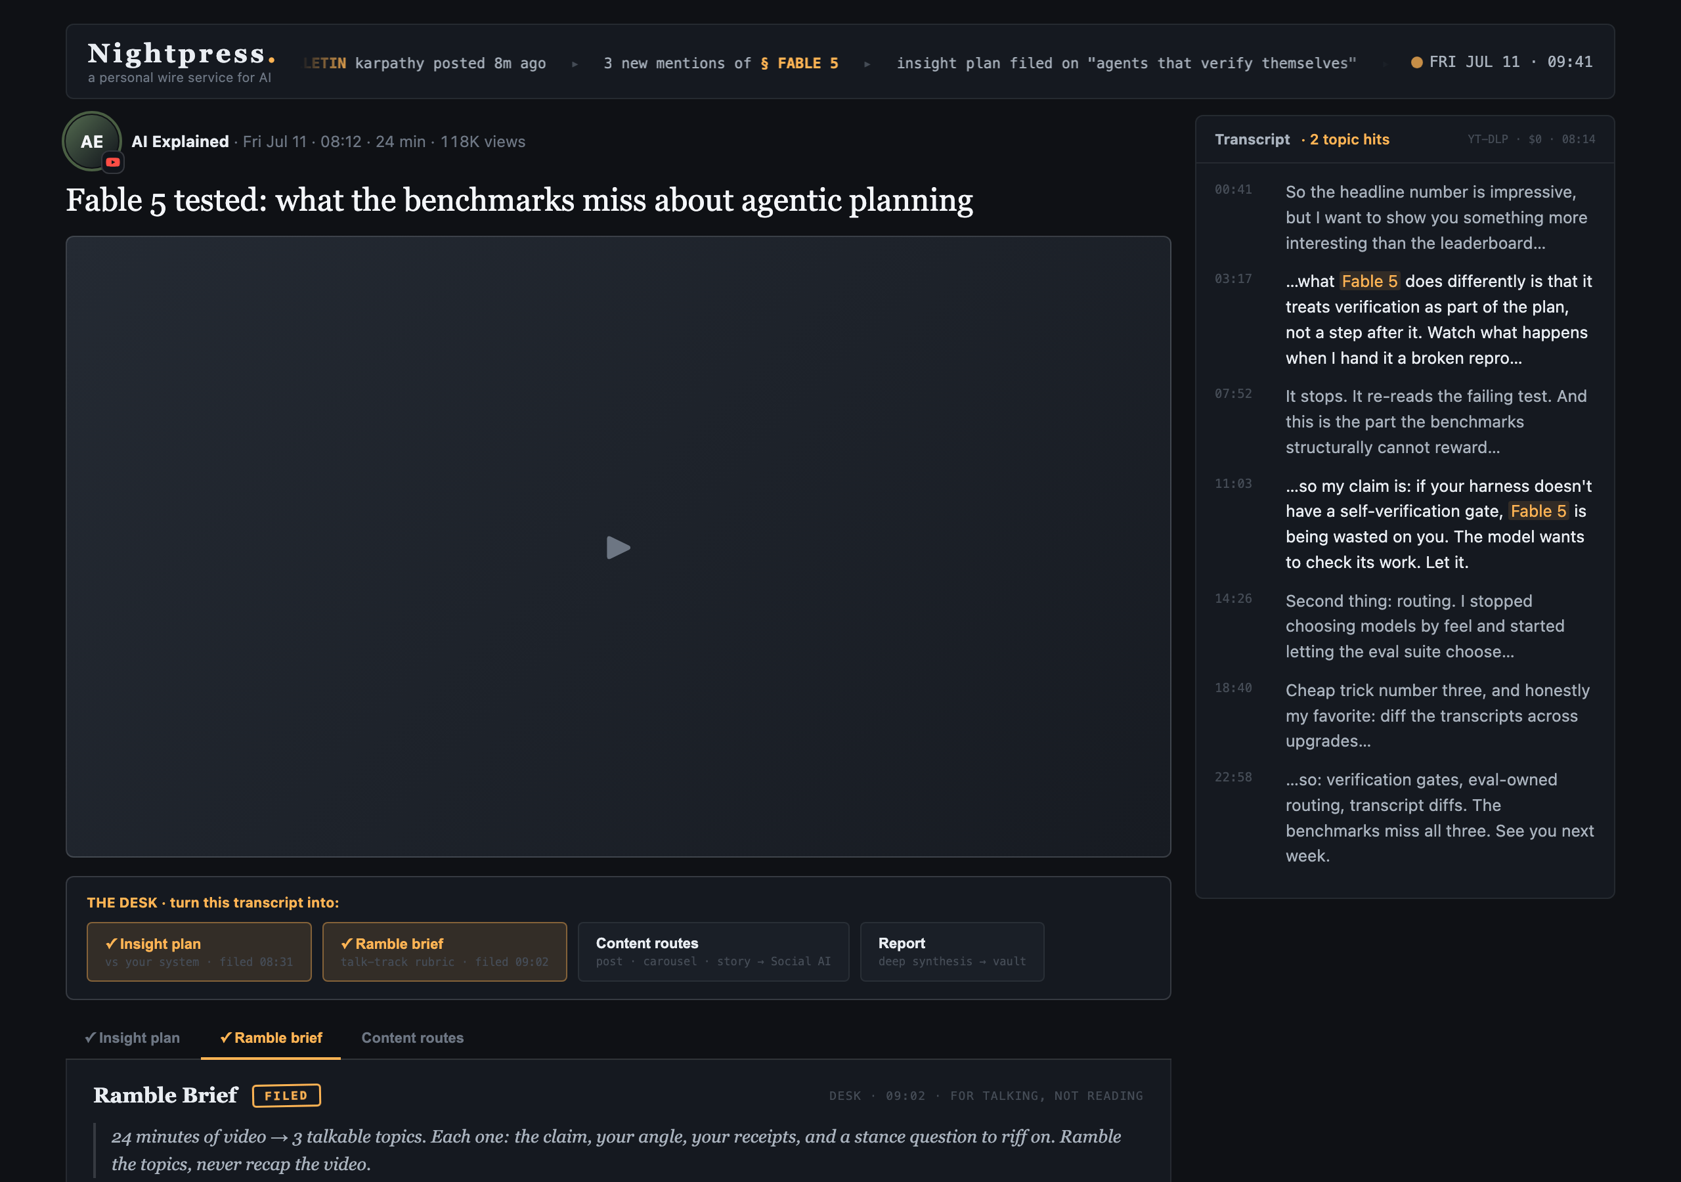Image resolution: width=1681 pixels, height=1182 pixels.
Task: Click the orange status dot beside the date
Action: coord(1416,62)
